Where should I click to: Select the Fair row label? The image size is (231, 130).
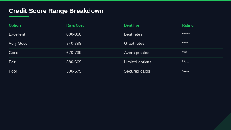12,62
